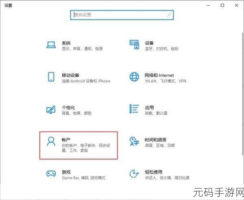Click the WLAN、飞行模式、VPN description
This screenshot has width=244, height=200.
(x=166, y=81)
